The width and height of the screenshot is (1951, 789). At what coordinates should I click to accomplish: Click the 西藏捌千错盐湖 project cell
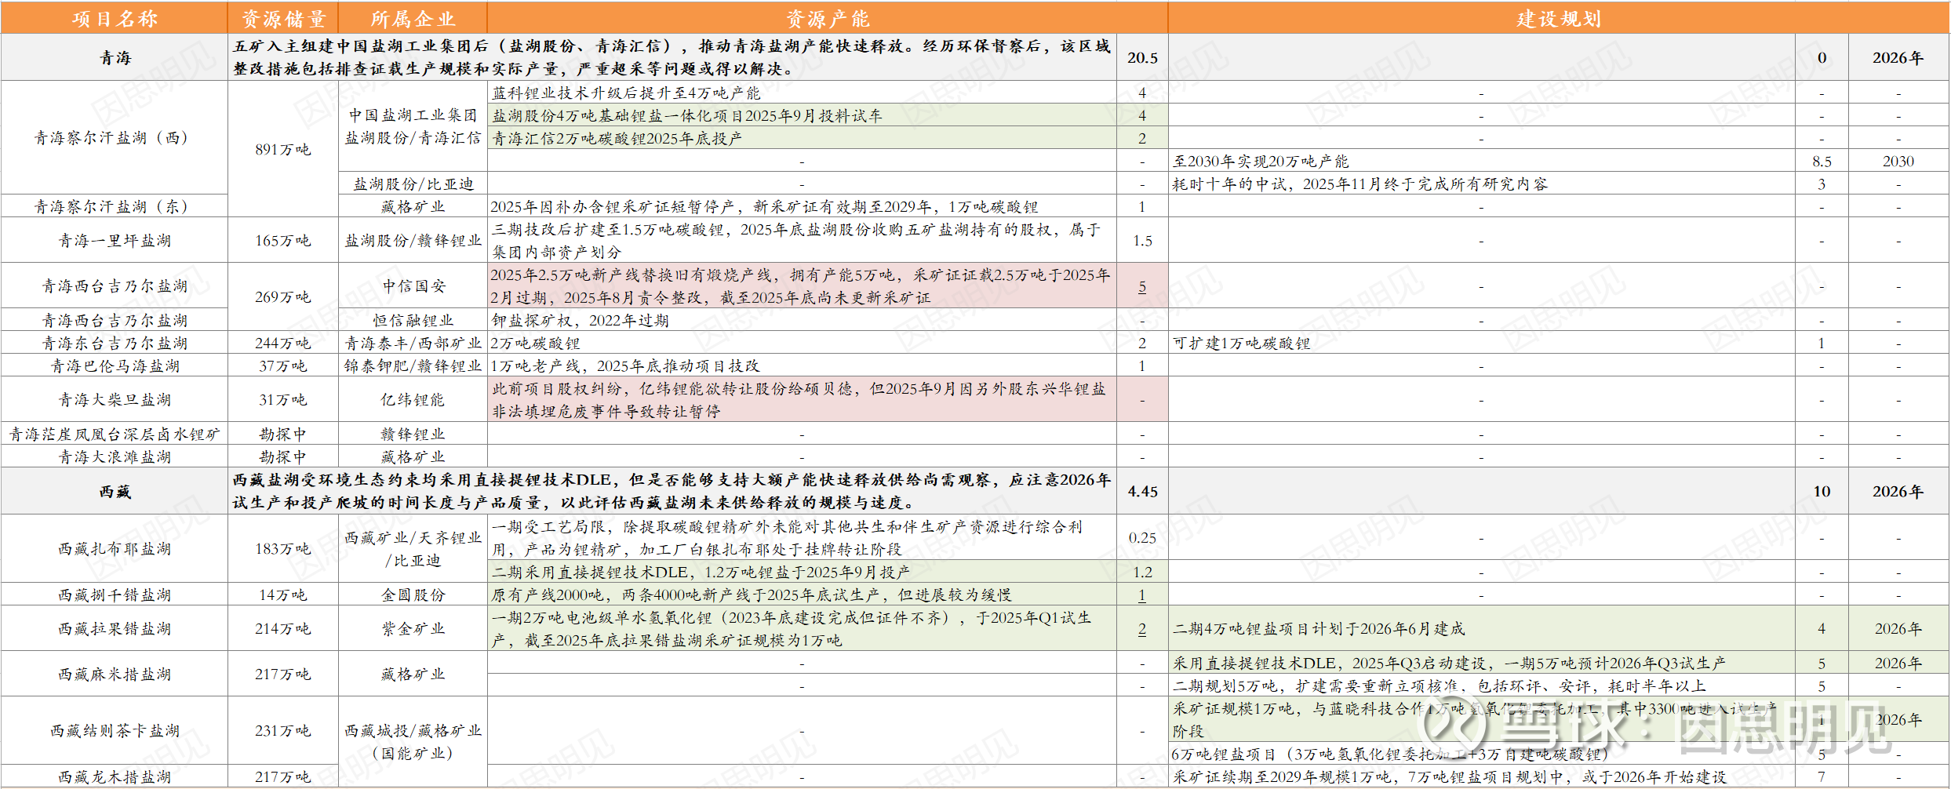[x=115, y=594]
